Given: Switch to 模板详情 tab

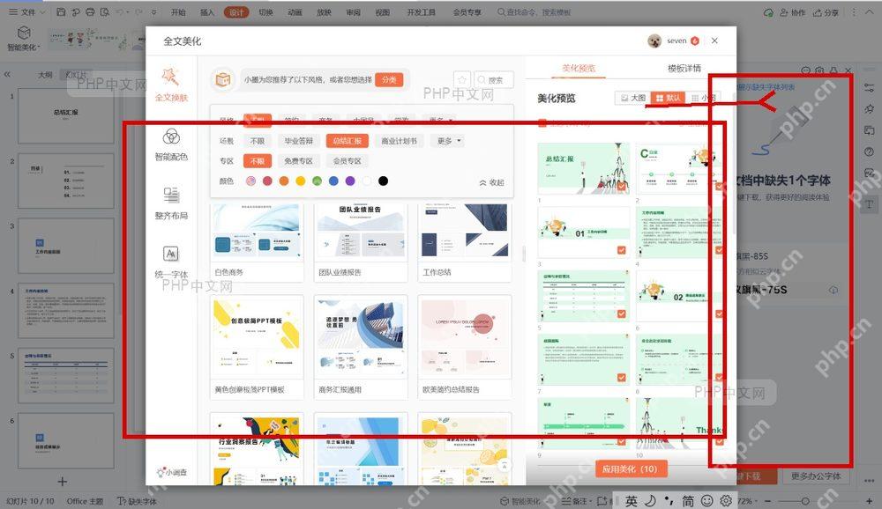Looking at the screenshot, I should pos(684,69).
